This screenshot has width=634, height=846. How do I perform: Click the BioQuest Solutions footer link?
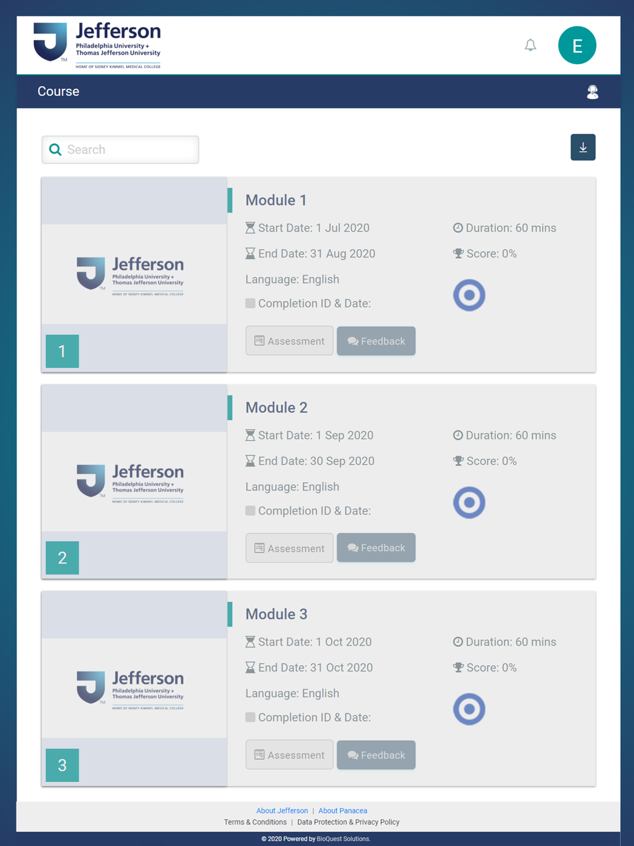(343, 839)
